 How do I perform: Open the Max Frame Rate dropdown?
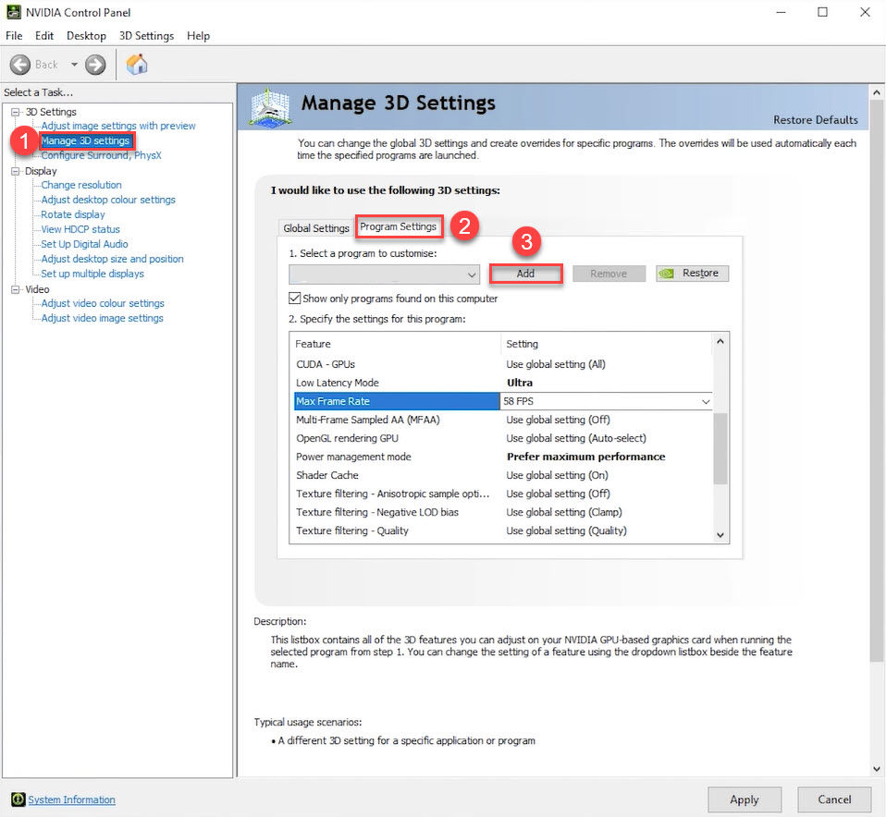pyautogui.click(x=706, y=401)
